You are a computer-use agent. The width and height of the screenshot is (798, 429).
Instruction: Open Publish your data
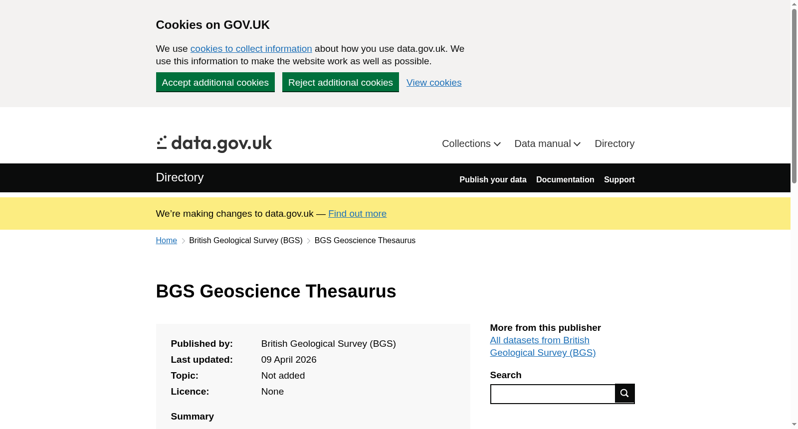pos(493,179)
